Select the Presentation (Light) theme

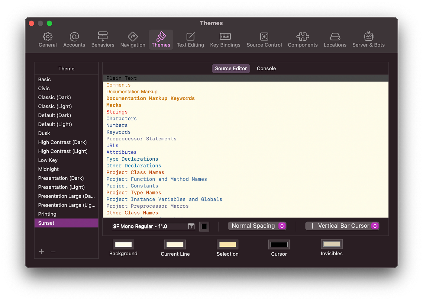(x=66, y=187)
